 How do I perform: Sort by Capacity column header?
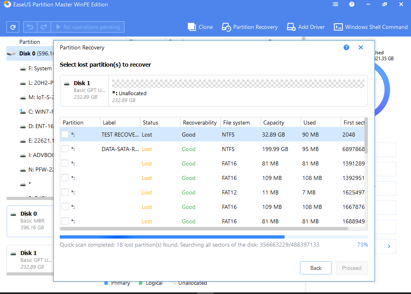(281, 122)
